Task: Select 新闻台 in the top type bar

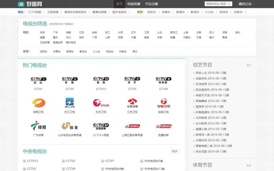Action: click(180, 12)
